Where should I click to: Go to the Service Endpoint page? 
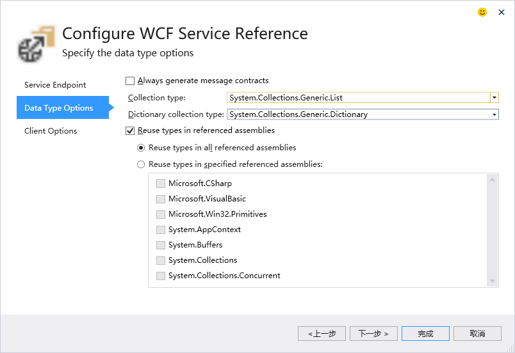pos(55,85)
